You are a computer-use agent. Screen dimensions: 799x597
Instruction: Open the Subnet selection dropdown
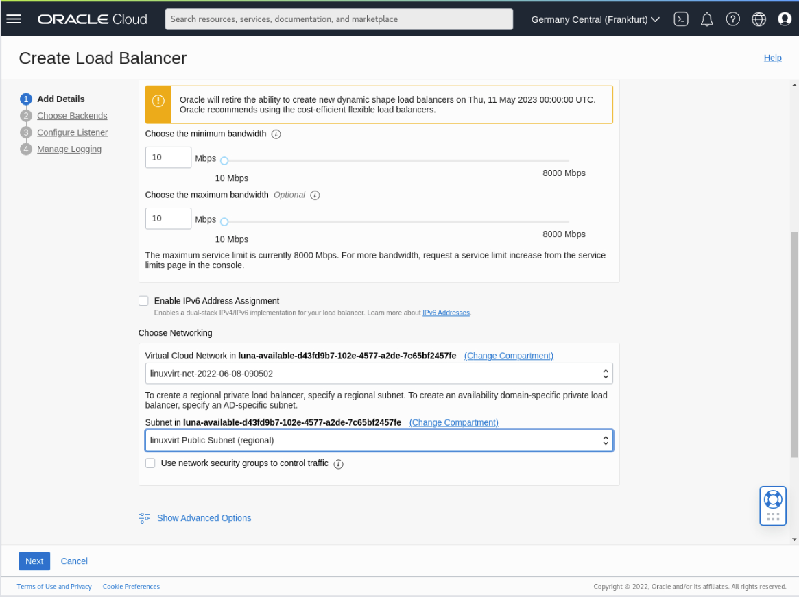click(379, 440)
